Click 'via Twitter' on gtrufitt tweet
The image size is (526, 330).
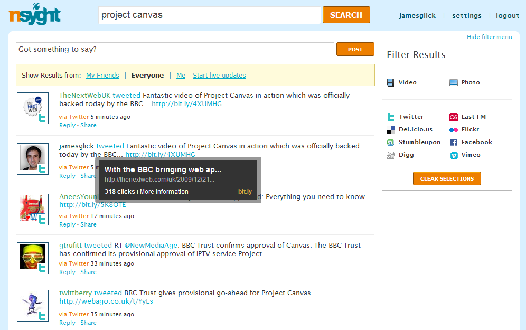74,263
